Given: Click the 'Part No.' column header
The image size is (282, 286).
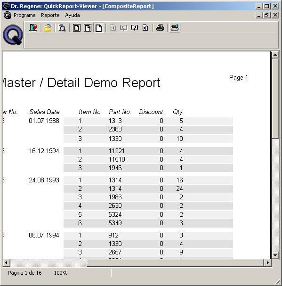Looking at the screenshot, I should [120, 112].
